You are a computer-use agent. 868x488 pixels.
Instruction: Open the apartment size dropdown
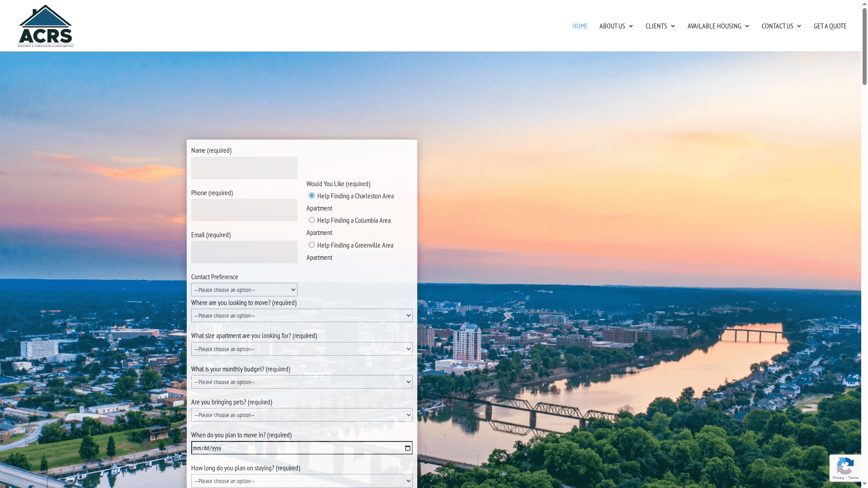(302, 349)
